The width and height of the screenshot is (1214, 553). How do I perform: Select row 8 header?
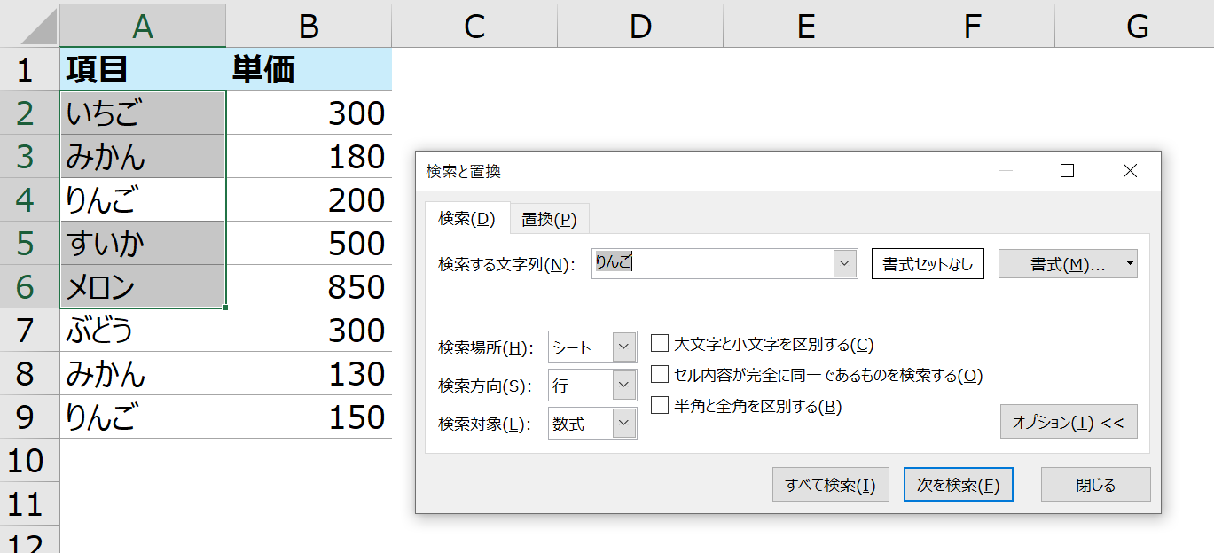point(29,373)
